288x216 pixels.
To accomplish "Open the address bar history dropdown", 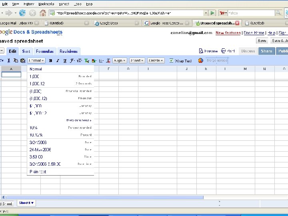I will [x=206, y=13].
